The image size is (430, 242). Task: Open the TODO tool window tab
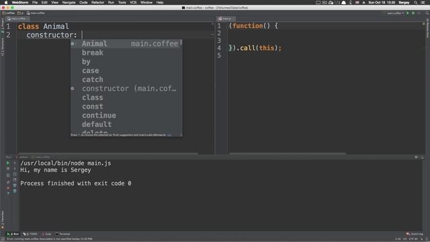30,234
